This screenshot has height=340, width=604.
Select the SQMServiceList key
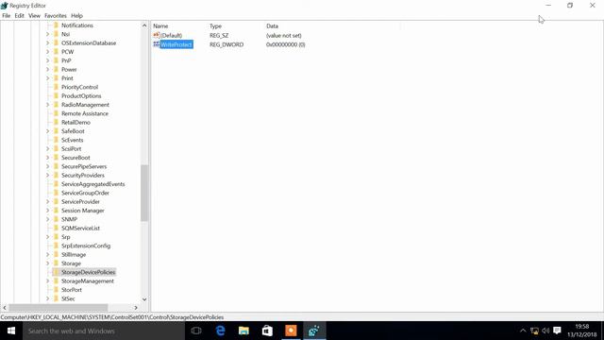click(x=80, y=229)
